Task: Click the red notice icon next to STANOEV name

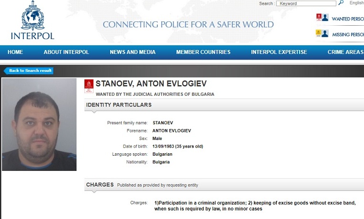Action: pyautogui.click(x=89, y=86)
